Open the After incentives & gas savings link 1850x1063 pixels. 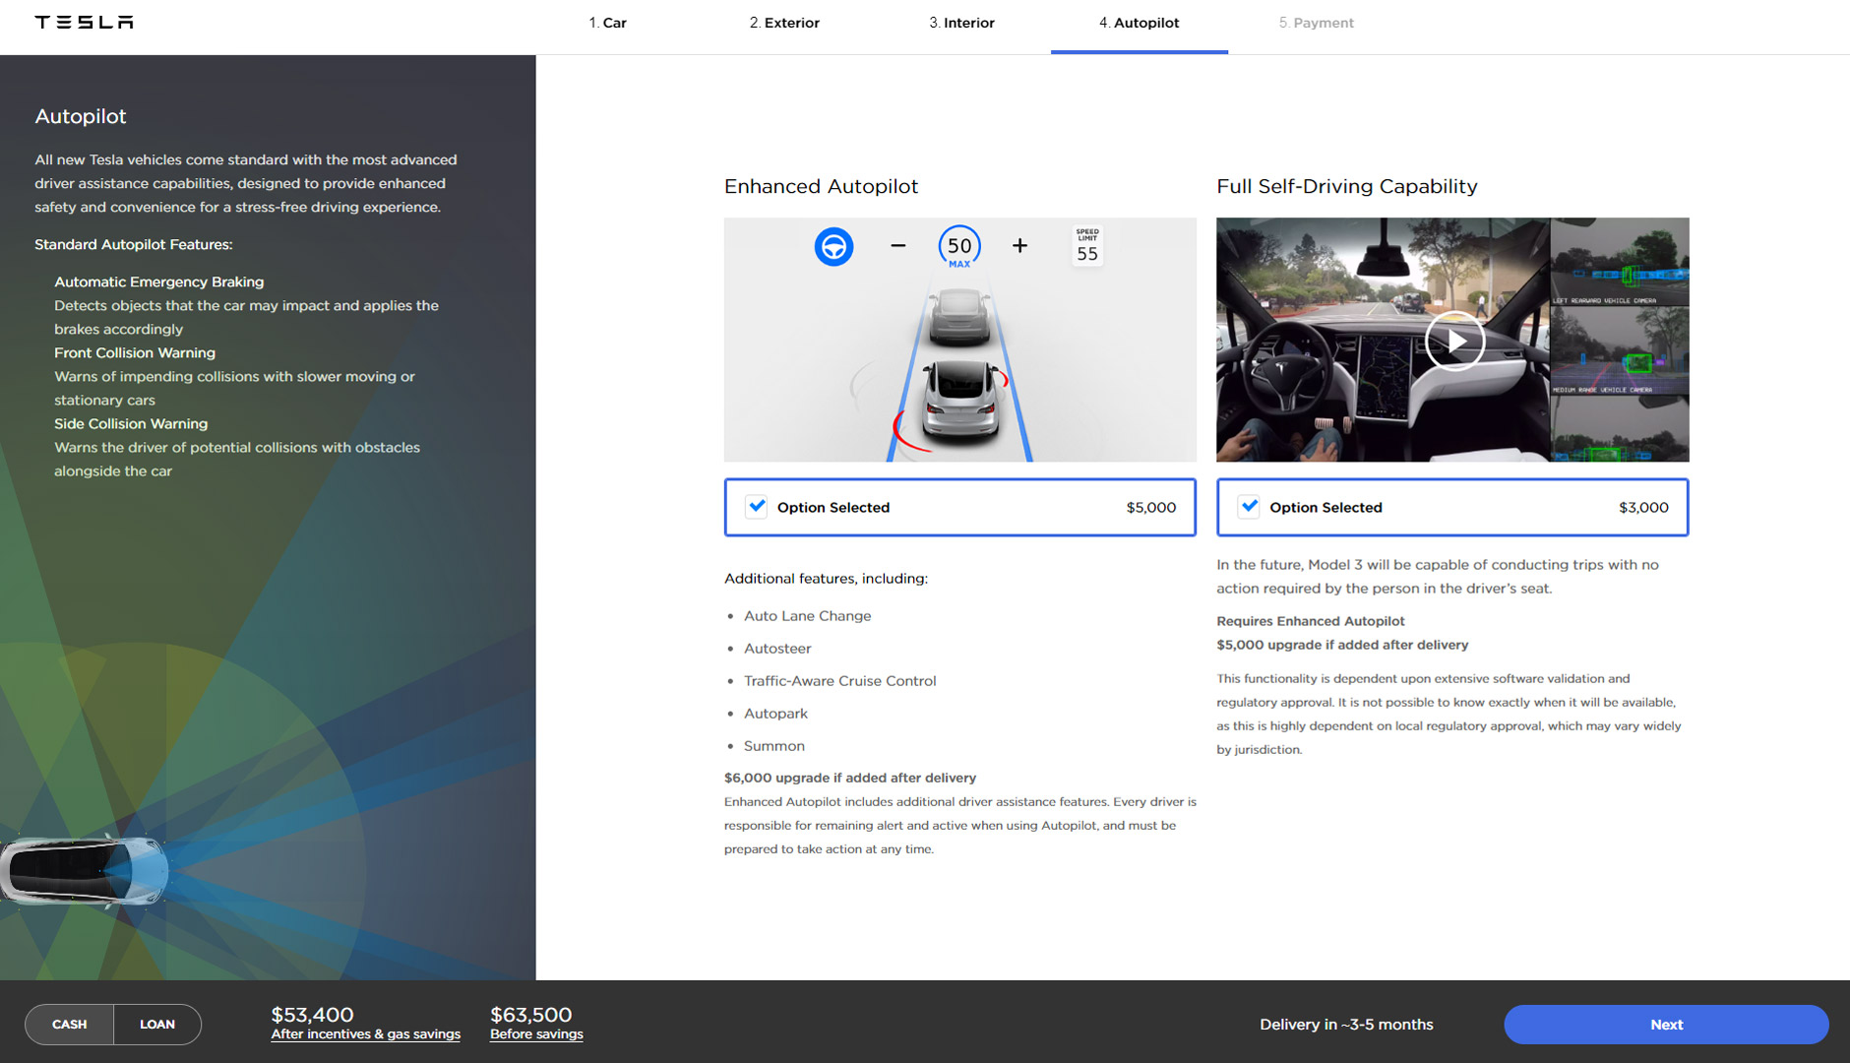tap(365, 1034)
